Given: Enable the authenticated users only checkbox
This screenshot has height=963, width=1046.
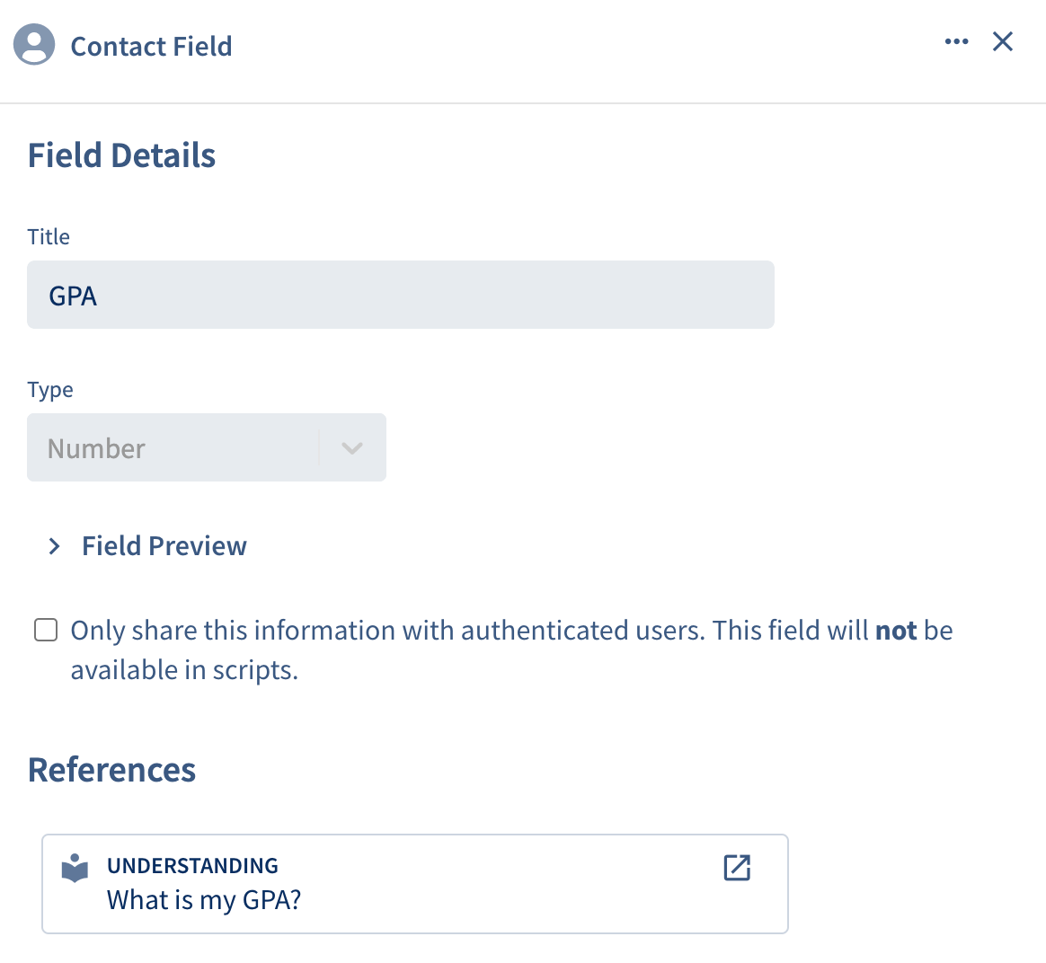Looking at the screenshot, I should click(45, 630).
